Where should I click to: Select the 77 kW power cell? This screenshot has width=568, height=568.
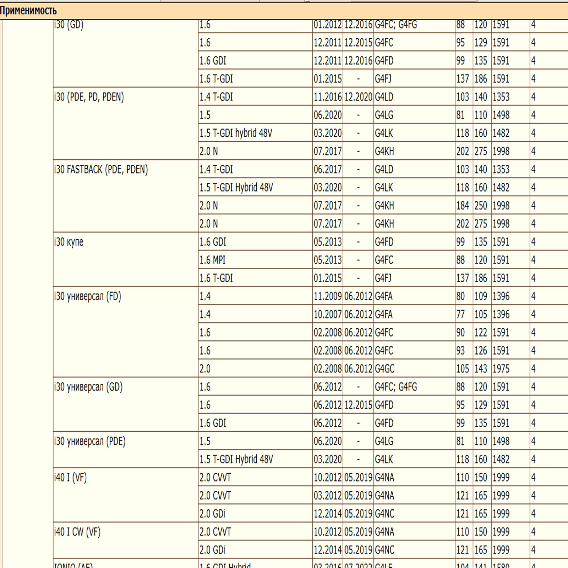[460, 315]
